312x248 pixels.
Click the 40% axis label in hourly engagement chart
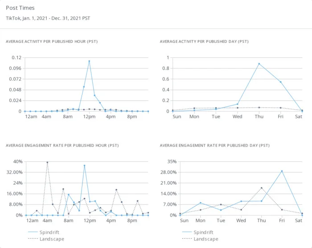(x=18, y=162)
